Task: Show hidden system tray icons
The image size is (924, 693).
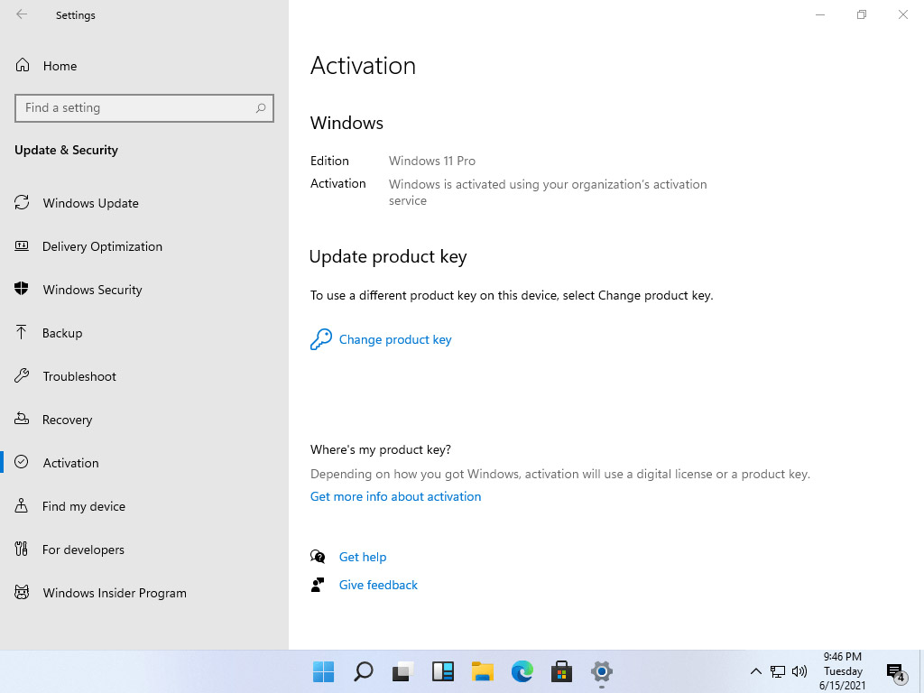Action: click(755, 671)
